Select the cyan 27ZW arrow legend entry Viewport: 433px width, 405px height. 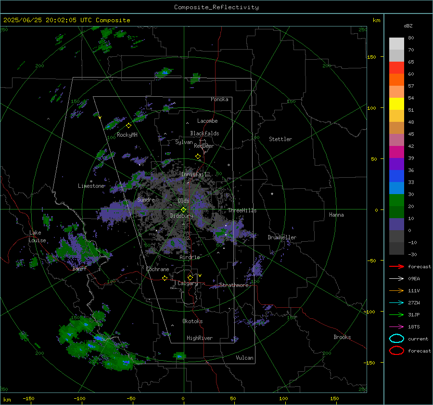point(396,303)
